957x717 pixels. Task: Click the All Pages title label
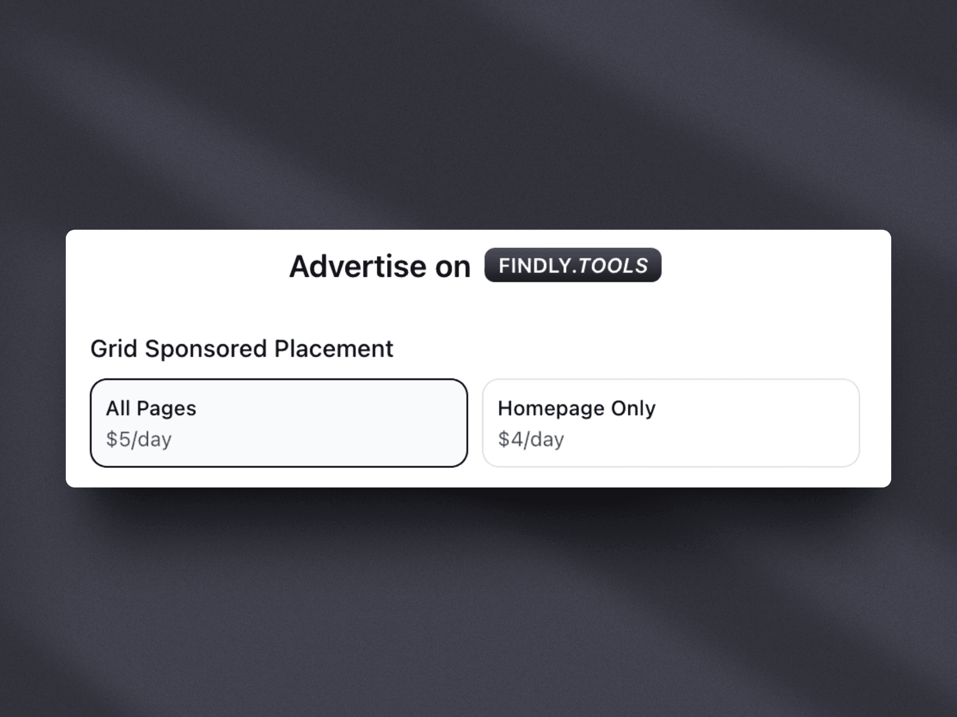[151, 408]
